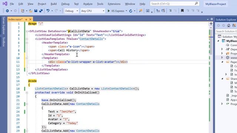Click the screenshot camera toolbar icon

click(x=148, y=11)
